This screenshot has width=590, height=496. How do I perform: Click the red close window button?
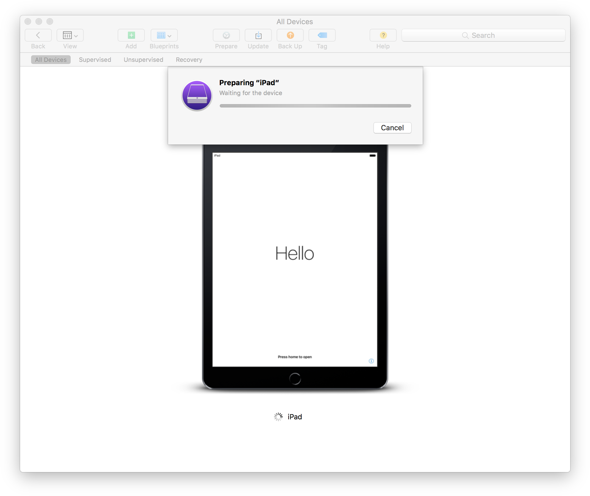(28, 21)
